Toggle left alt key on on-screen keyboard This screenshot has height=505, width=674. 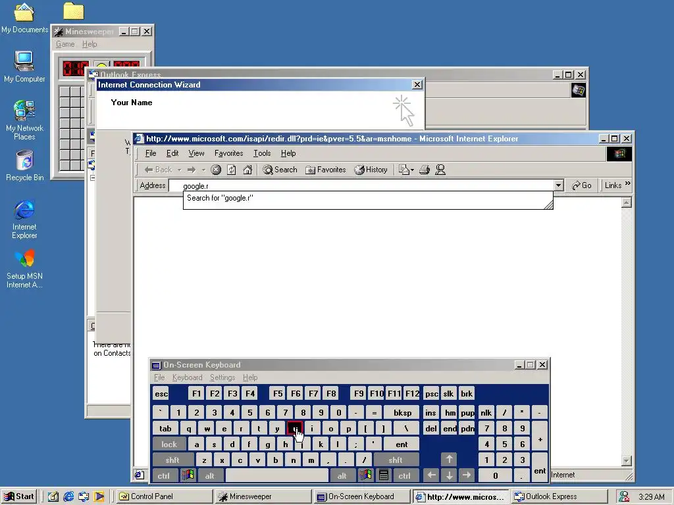pyautogui.click(x=210, y=475)
